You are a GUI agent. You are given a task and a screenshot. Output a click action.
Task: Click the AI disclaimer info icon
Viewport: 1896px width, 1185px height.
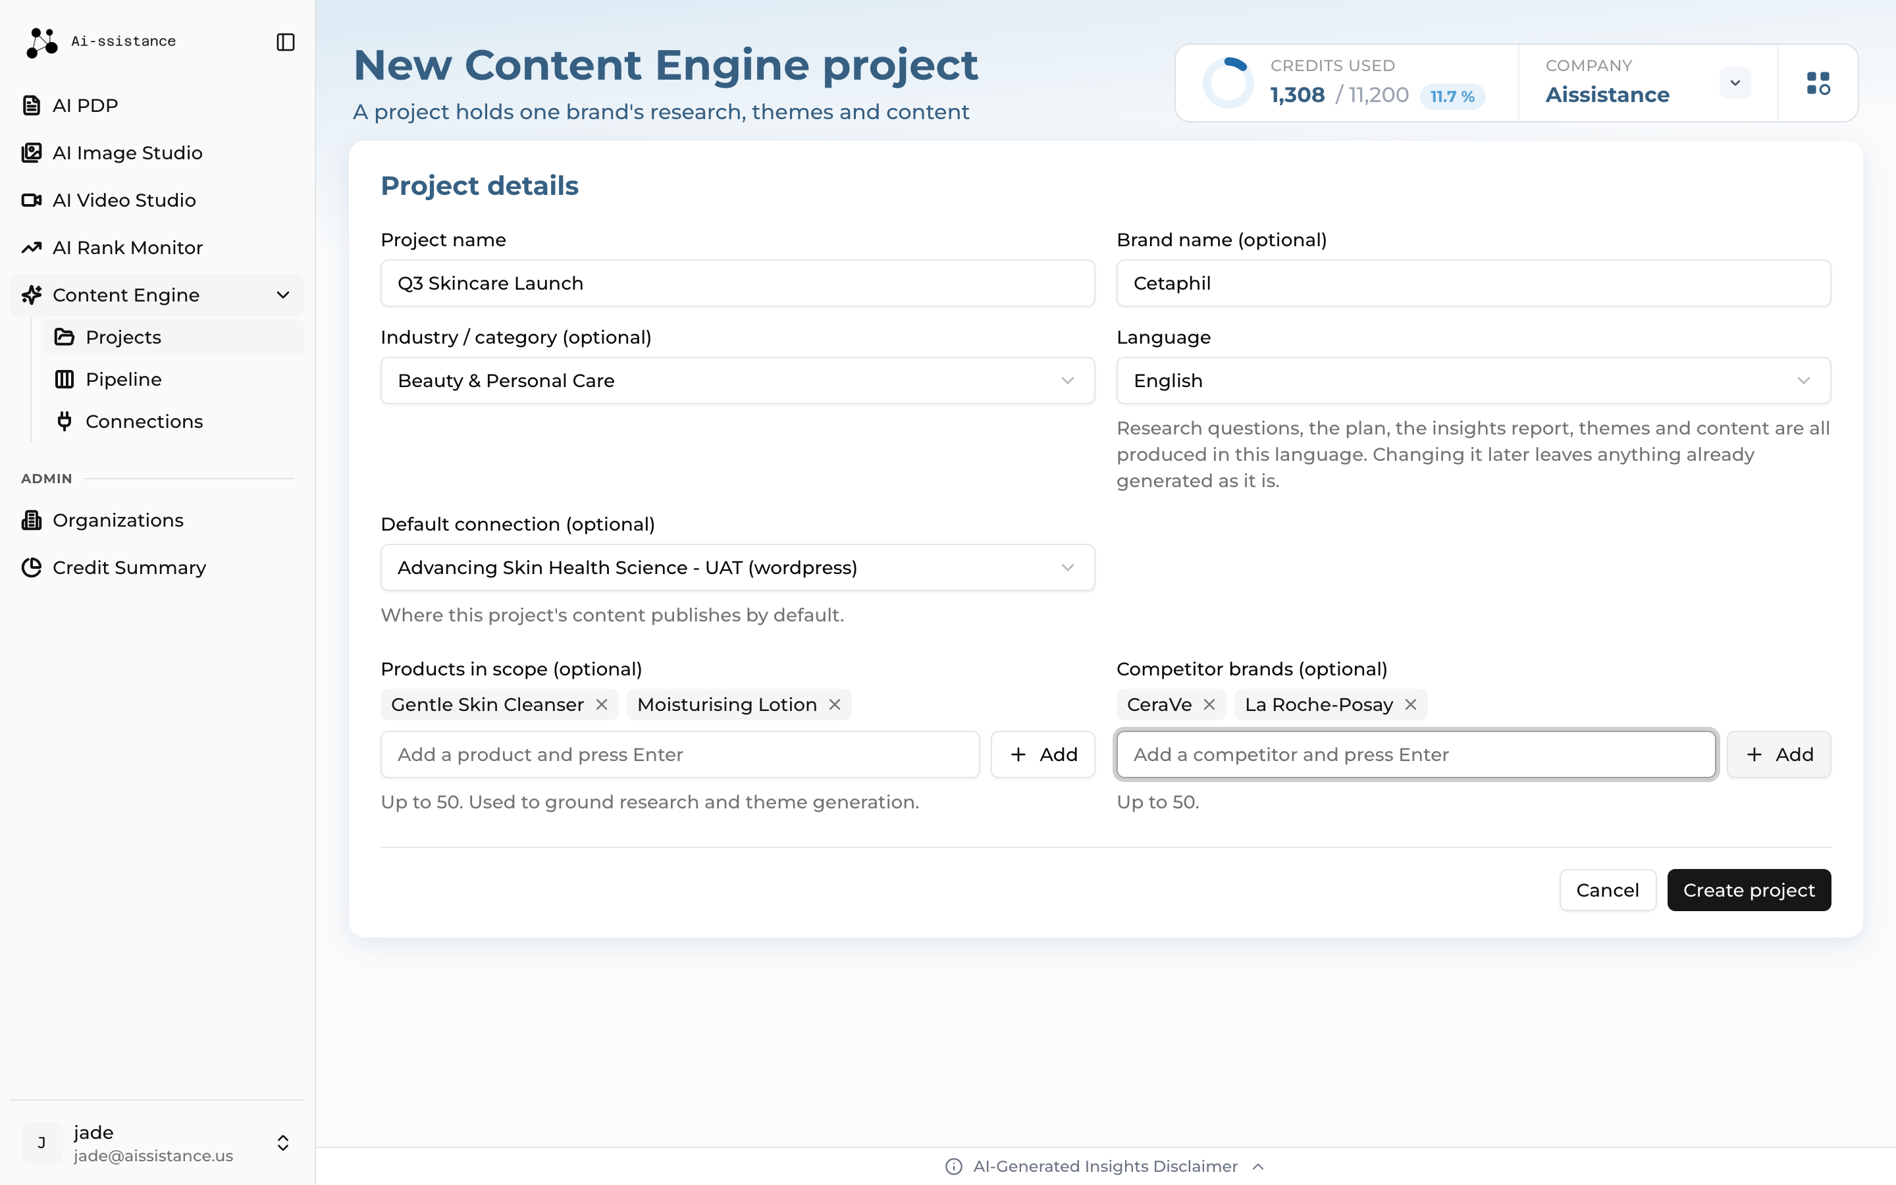tap(953, 1166)
